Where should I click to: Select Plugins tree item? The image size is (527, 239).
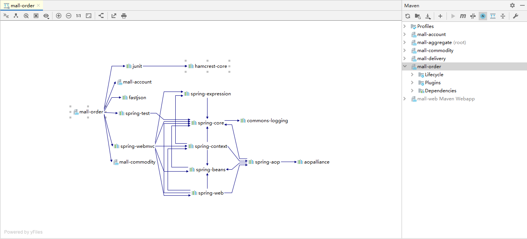433,83
